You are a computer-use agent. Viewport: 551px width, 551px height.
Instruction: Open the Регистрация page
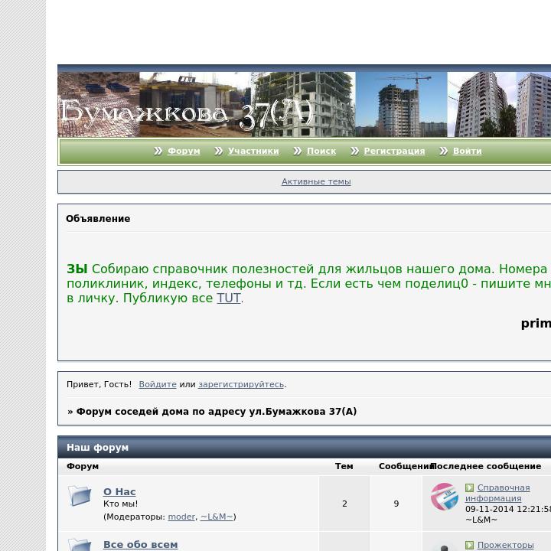click(x=394, y=151)
